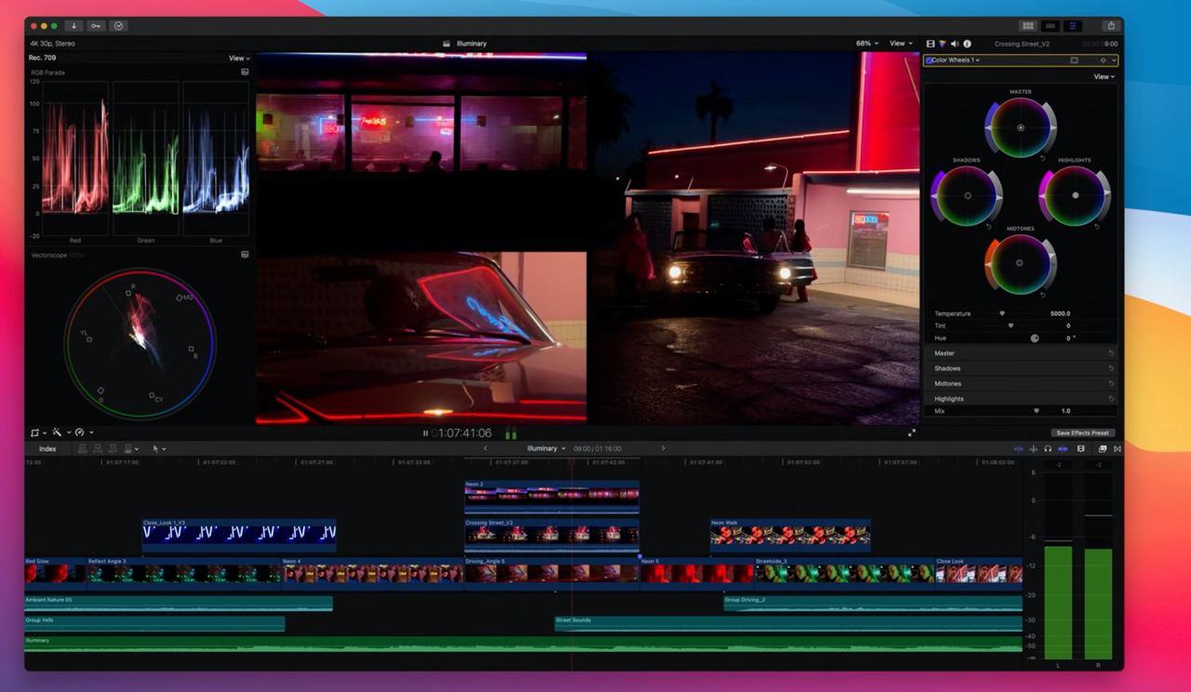1191x692 pixels.
Task: Adjust the Temperature slider handle
Action: [x=1002, y=313]
